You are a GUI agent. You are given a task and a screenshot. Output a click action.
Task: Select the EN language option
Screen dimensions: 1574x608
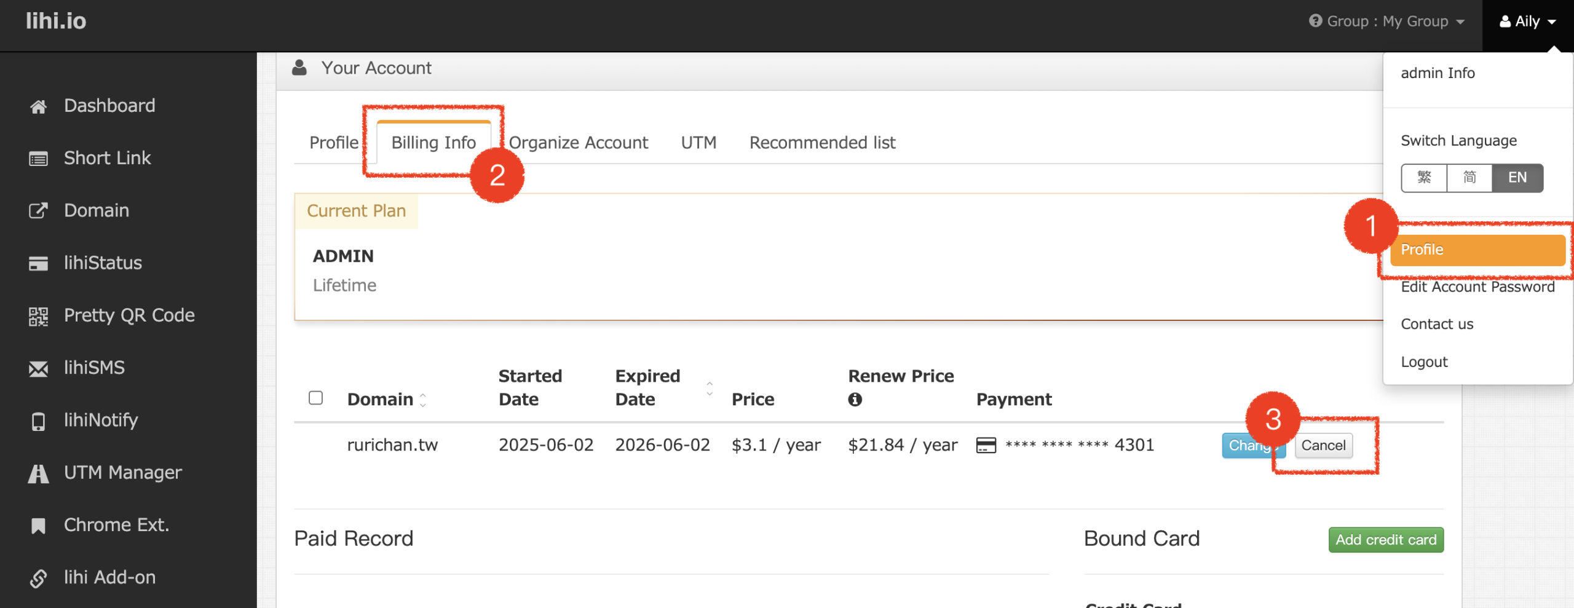click(1517, 178)
